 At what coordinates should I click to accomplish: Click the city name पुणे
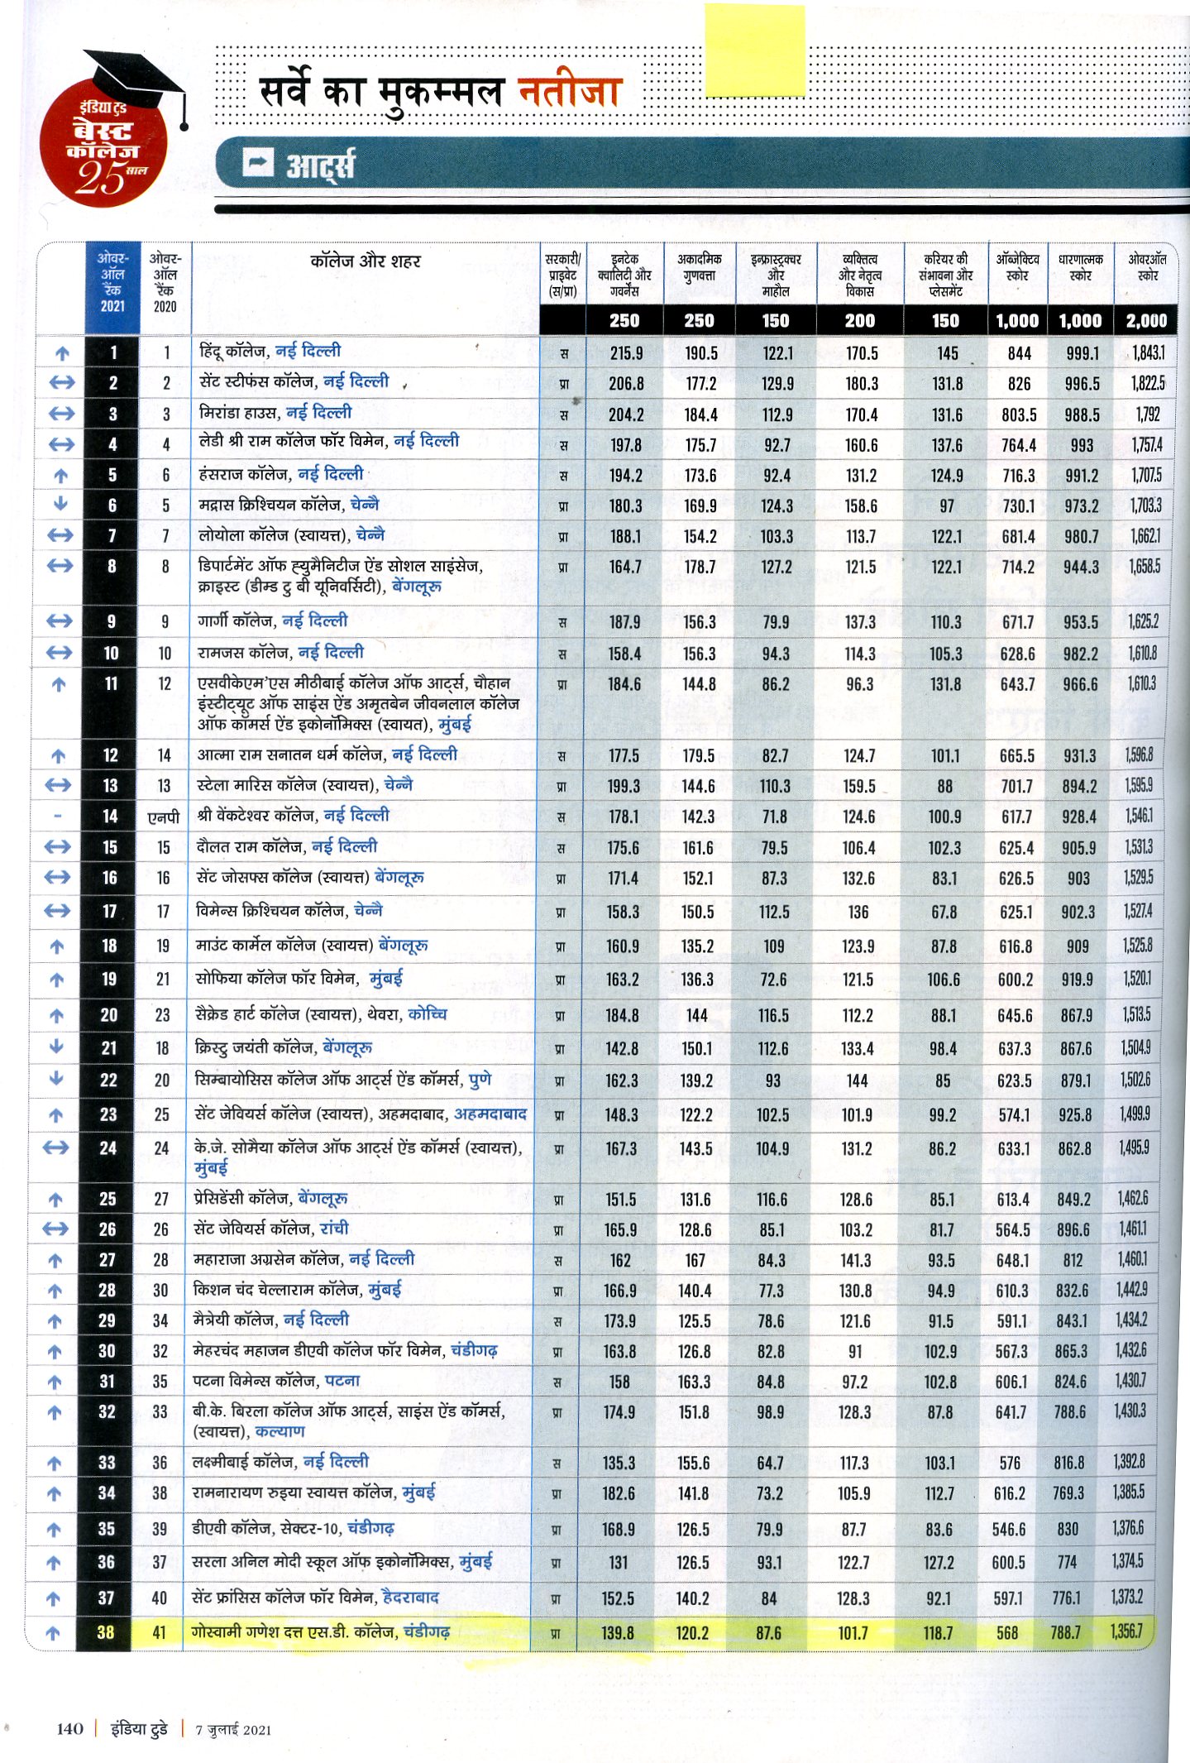pos(480,1080)
